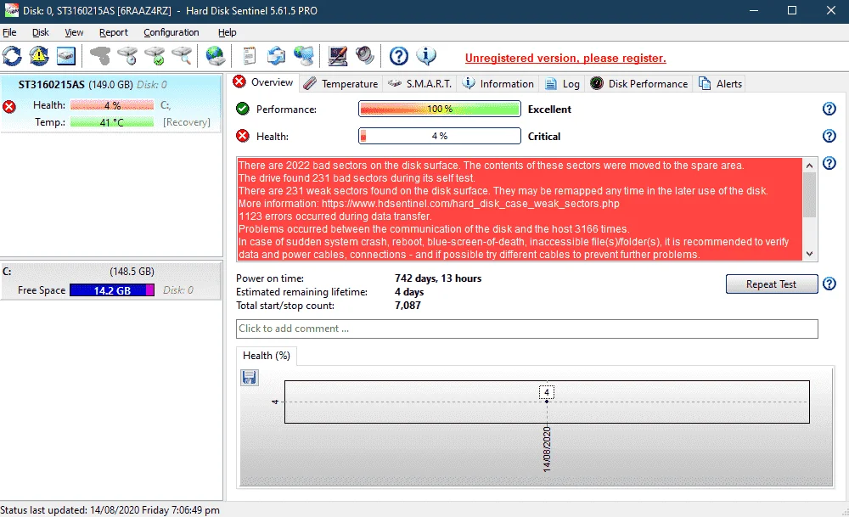Open the Disk menu
849x517 pixels.
click(41, 32)
